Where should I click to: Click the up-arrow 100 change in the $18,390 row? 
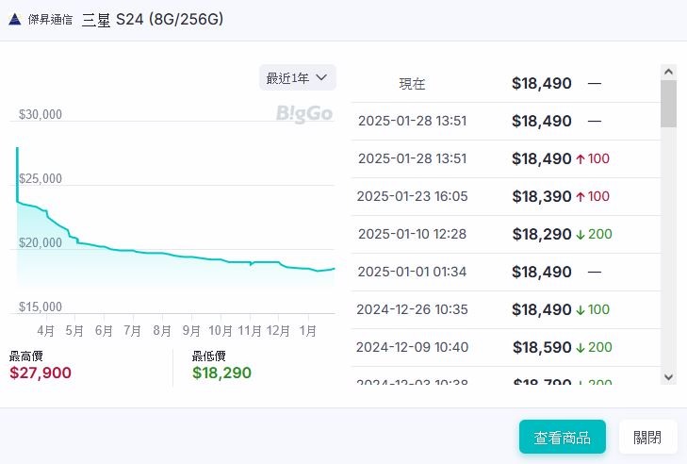click(x=593, y=196)
